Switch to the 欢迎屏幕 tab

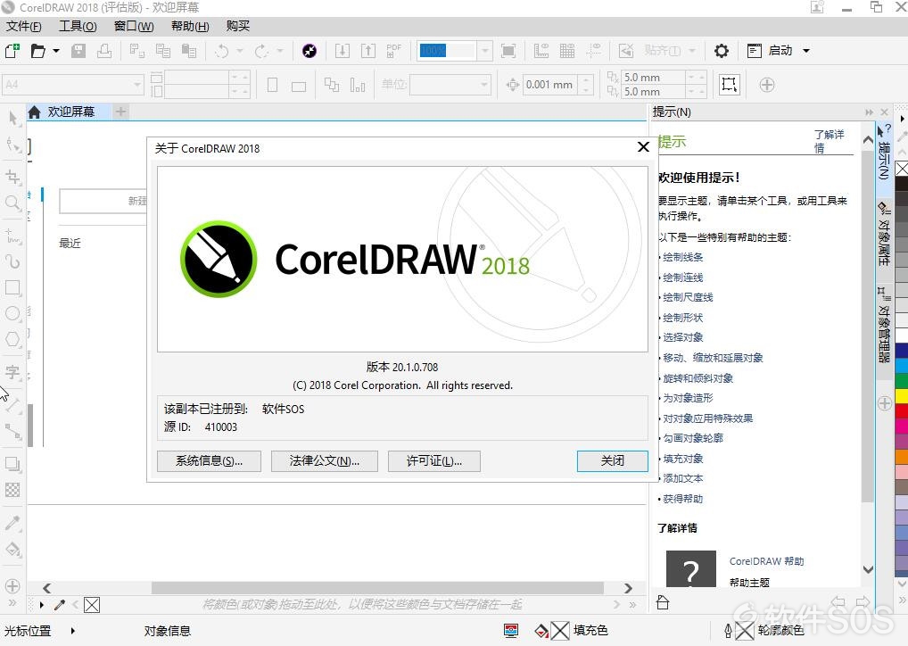(70, 112)
